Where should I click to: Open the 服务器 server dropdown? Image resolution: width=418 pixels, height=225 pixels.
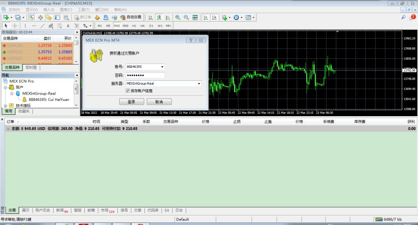coord(198,84)
